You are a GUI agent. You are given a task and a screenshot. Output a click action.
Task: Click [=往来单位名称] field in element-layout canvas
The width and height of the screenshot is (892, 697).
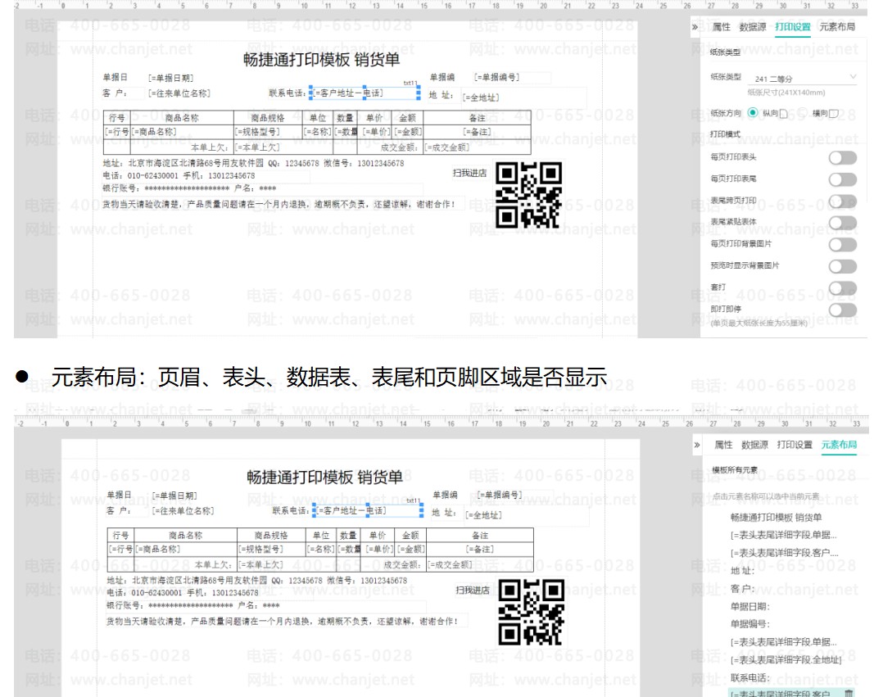(x=183, y=511)
